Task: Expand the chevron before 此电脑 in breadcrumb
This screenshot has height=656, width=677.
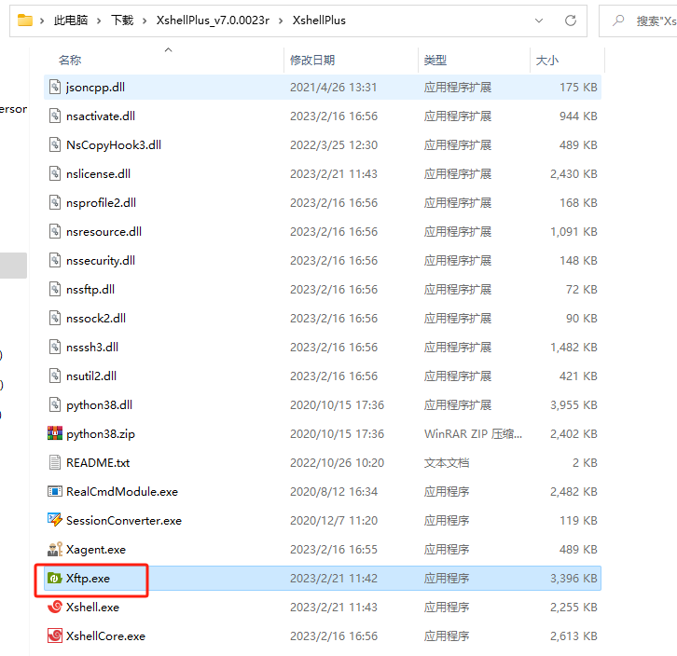Action: [42, 20]
